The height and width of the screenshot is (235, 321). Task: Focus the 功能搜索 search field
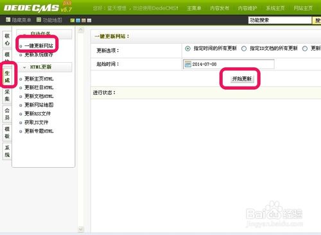coord(280,20)
